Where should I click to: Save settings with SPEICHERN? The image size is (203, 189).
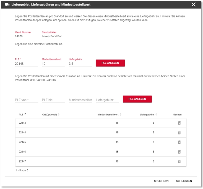(161, 181)
